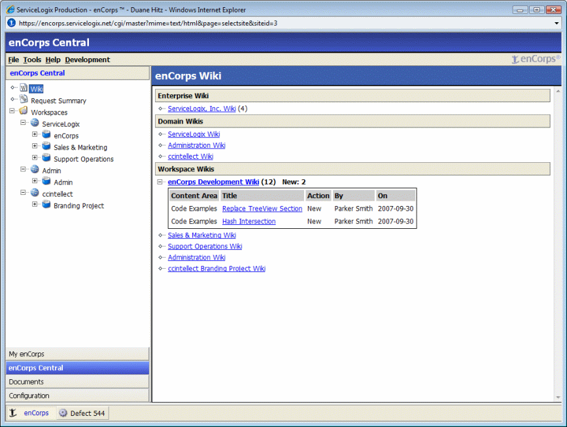Select the Branding Project tree item
This screenshot has width=567, height=427.
point(79,206)
